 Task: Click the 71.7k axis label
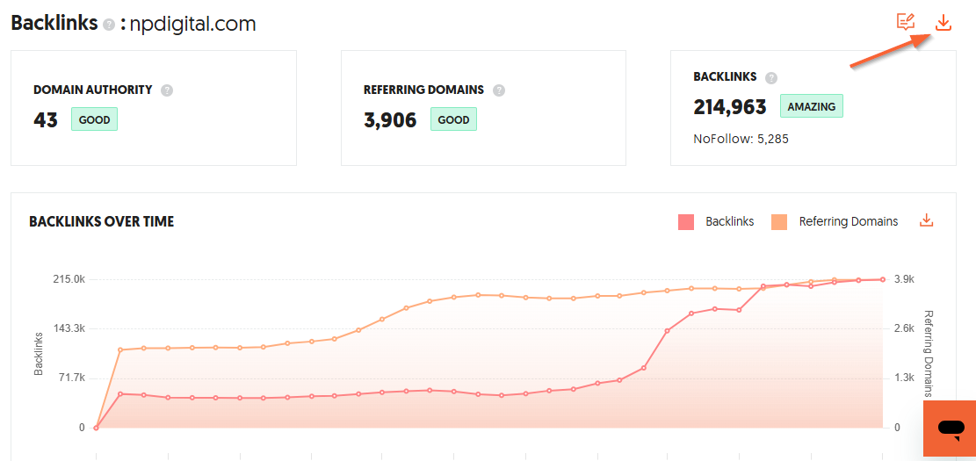(x=71, y=378)
